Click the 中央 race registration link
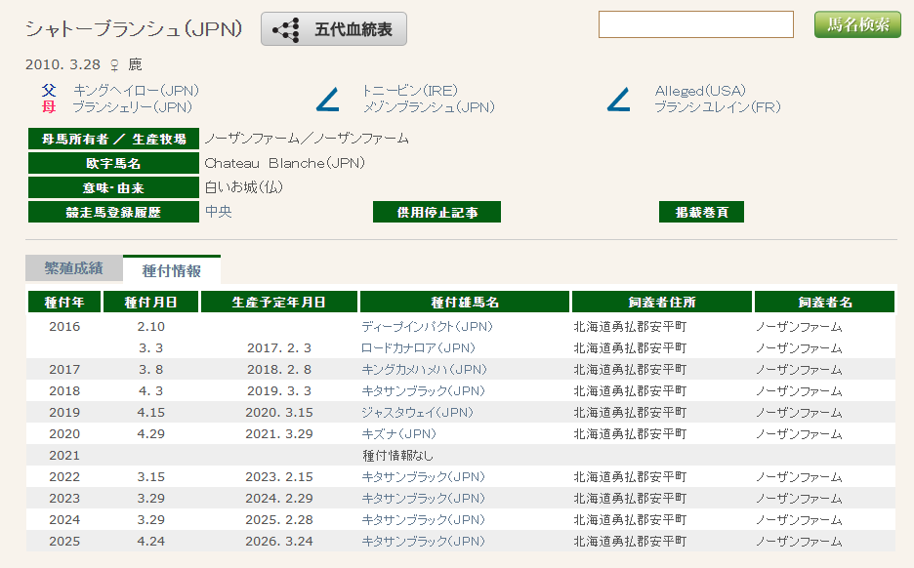The image size is (914, 568). click(219, 212)
